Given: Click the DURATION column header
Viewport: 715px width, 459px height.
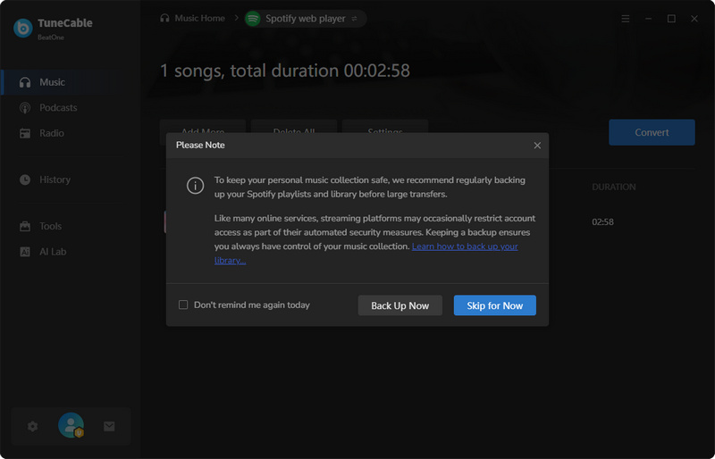Looking at the screenshot, I should point(613,187).
